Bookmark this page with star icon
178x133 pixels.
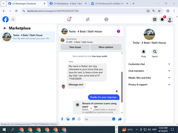159,11
